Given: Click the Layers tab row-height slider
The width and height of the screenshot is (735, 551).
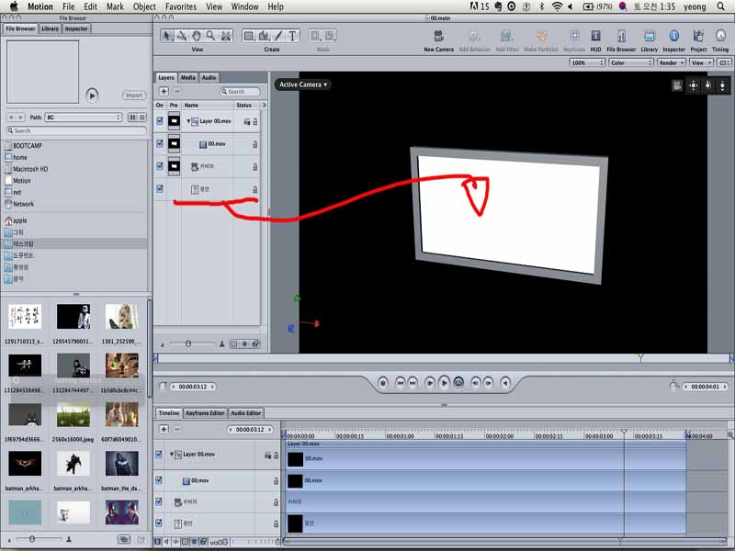Looking at the screenshot, I should click(x=188, y=343).
